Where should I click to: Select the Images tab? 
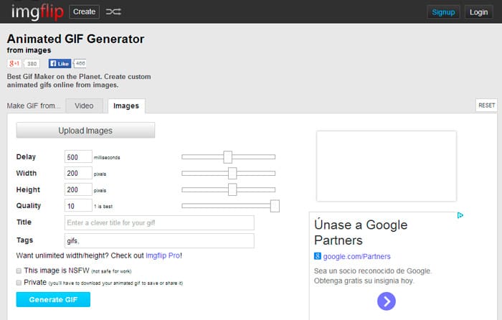click(126, 106)
